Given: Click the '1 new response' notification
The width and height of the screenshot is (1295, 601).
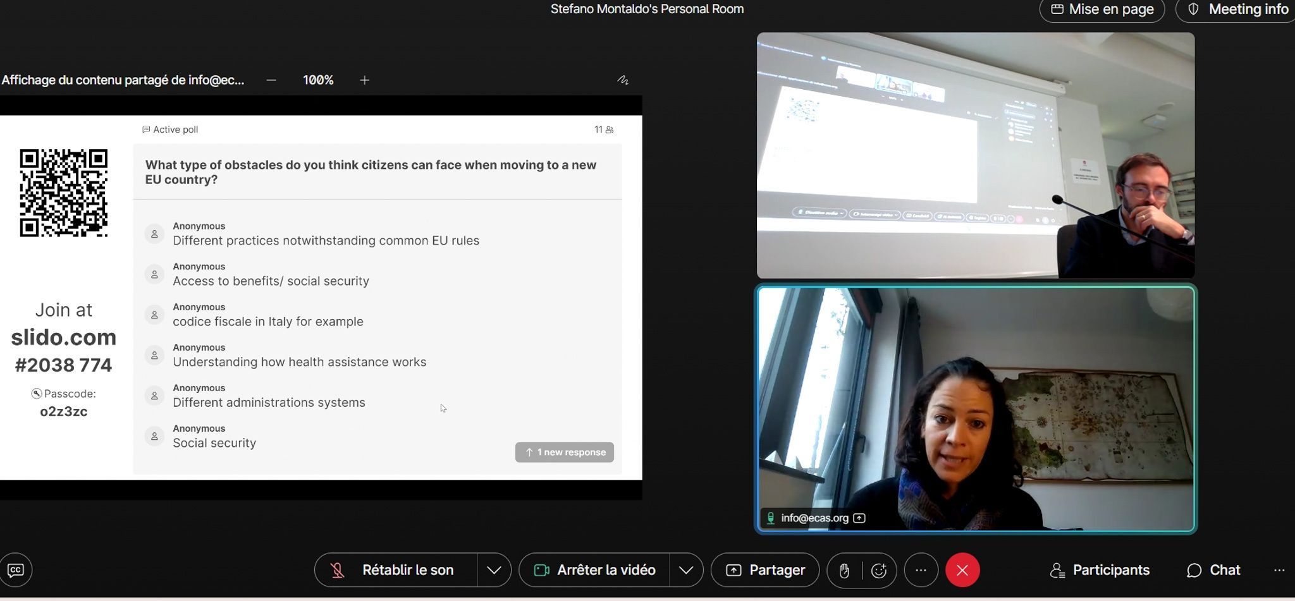Looking at the screenshot, I should [x=565, y=452].
